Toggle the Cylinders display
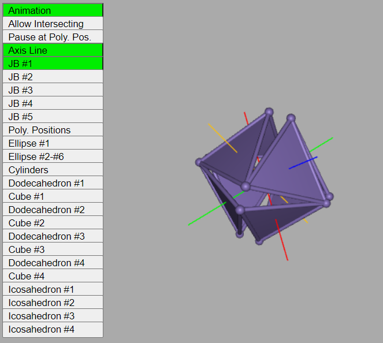Screen dimensions: 383x343 tap(53, 170)
